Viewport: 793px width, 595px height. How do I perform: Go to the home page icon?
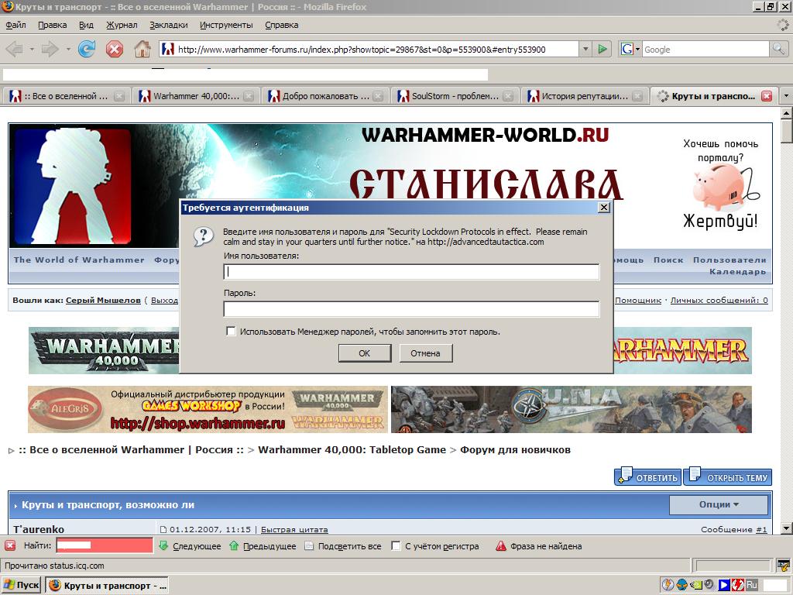[x=142, y=49]
